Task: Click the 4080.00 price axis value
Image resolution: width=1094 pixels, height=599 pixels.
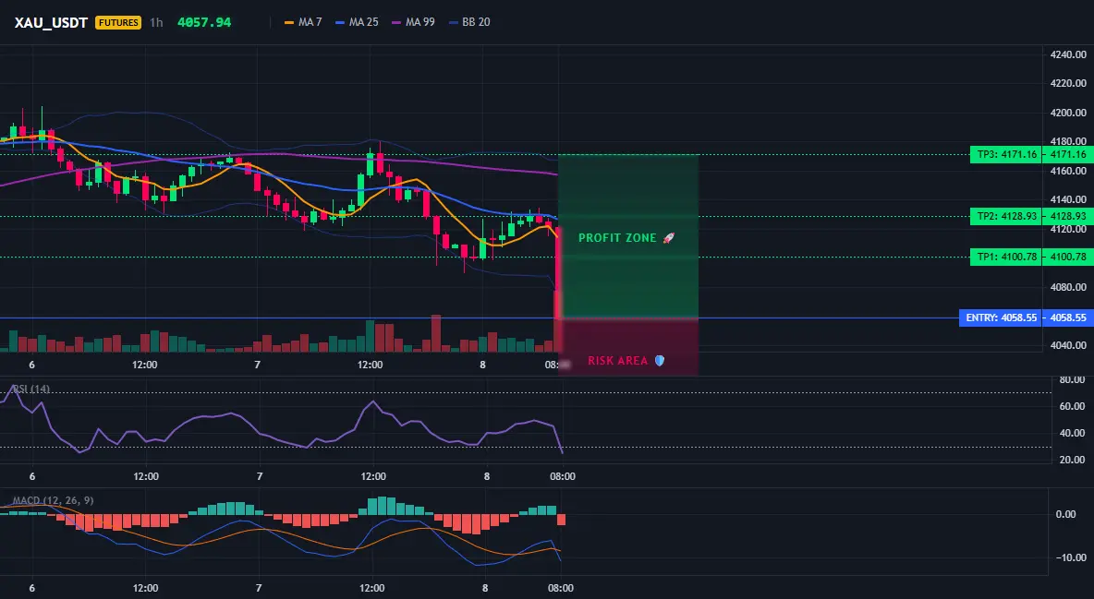Action: (x=1068, y=287)
